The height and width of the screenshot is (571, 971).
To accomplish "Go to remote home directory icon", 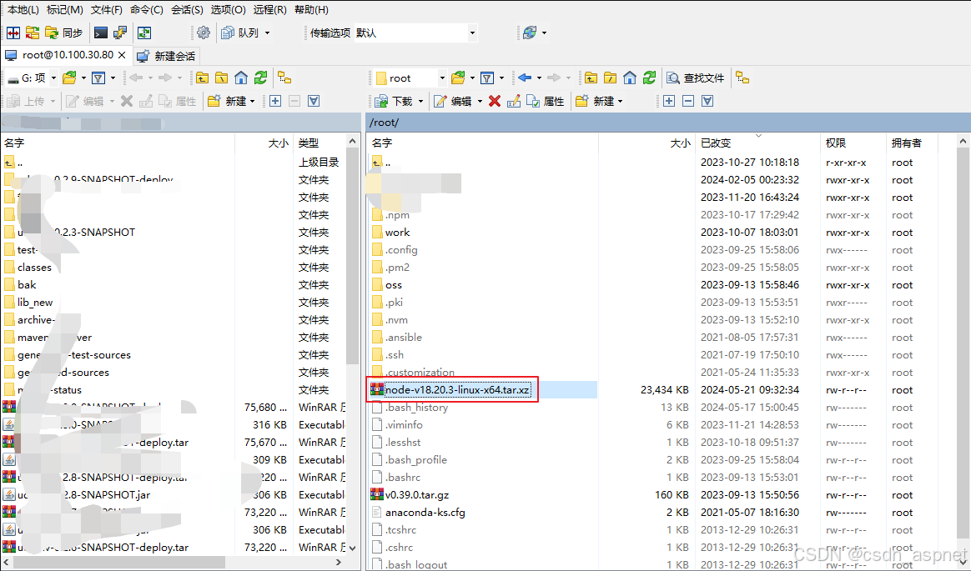I will [630, 78].
